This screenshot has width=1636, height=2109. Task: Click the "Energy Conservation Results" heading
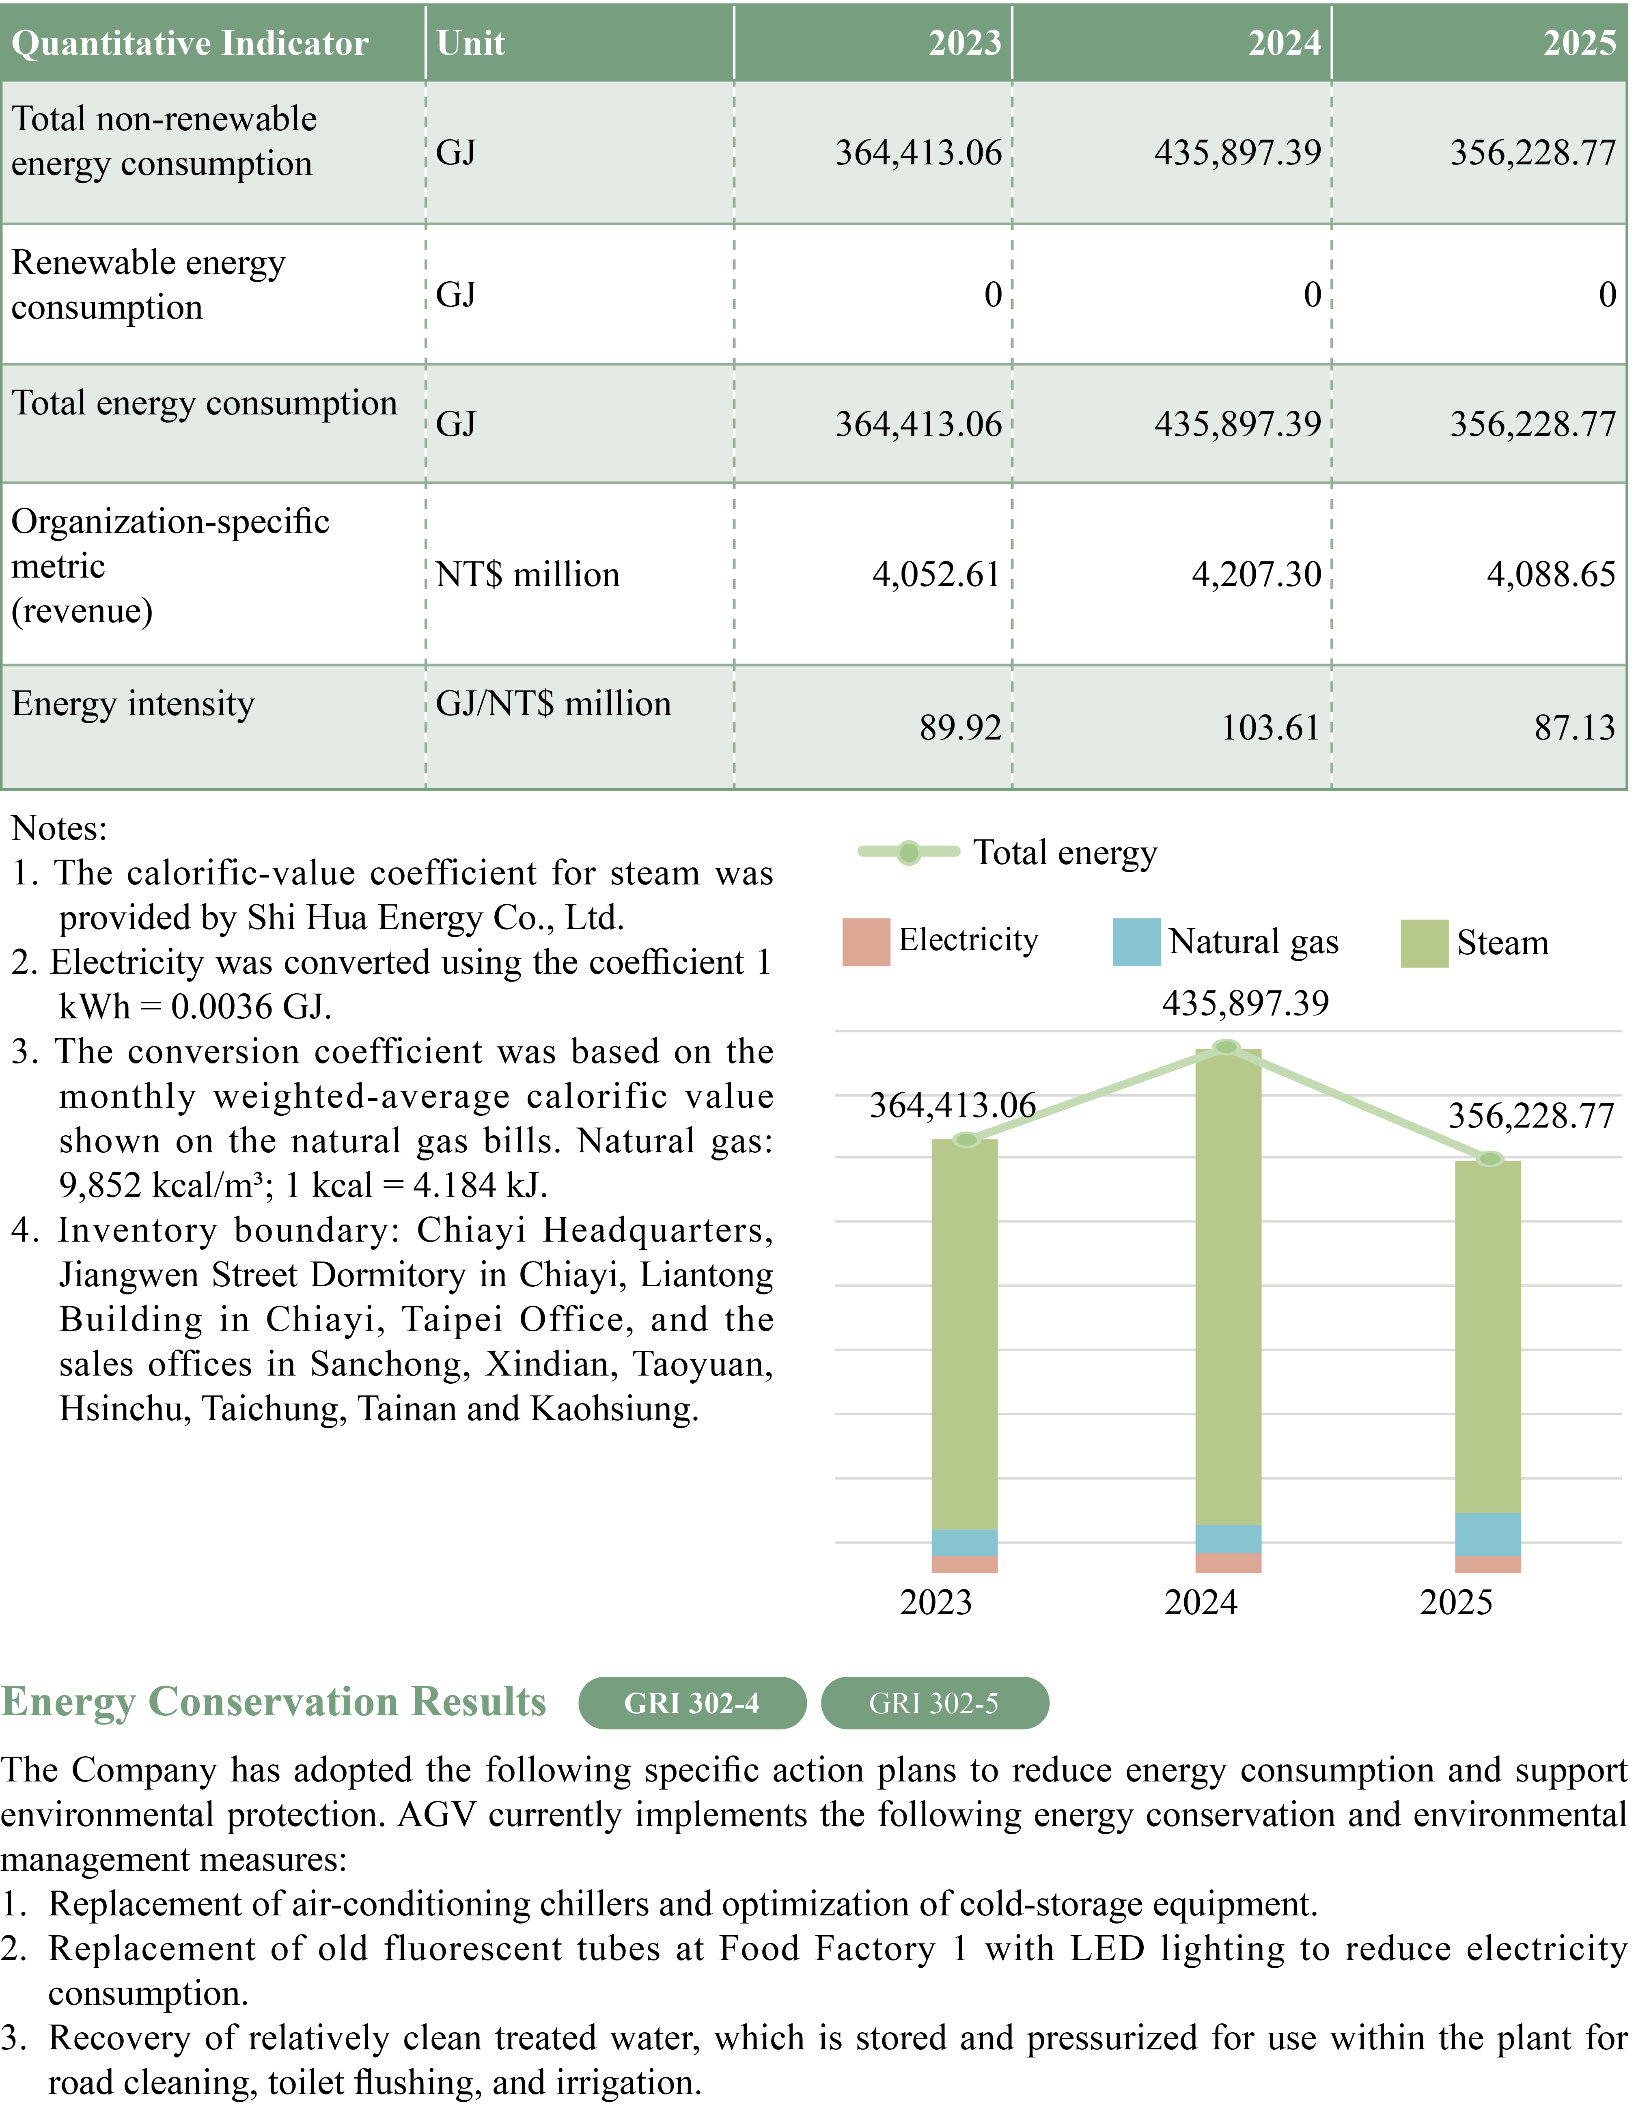coord(273,1702)
